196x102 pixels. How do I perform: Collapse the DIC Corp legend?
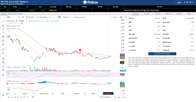[x=26, y=21]
